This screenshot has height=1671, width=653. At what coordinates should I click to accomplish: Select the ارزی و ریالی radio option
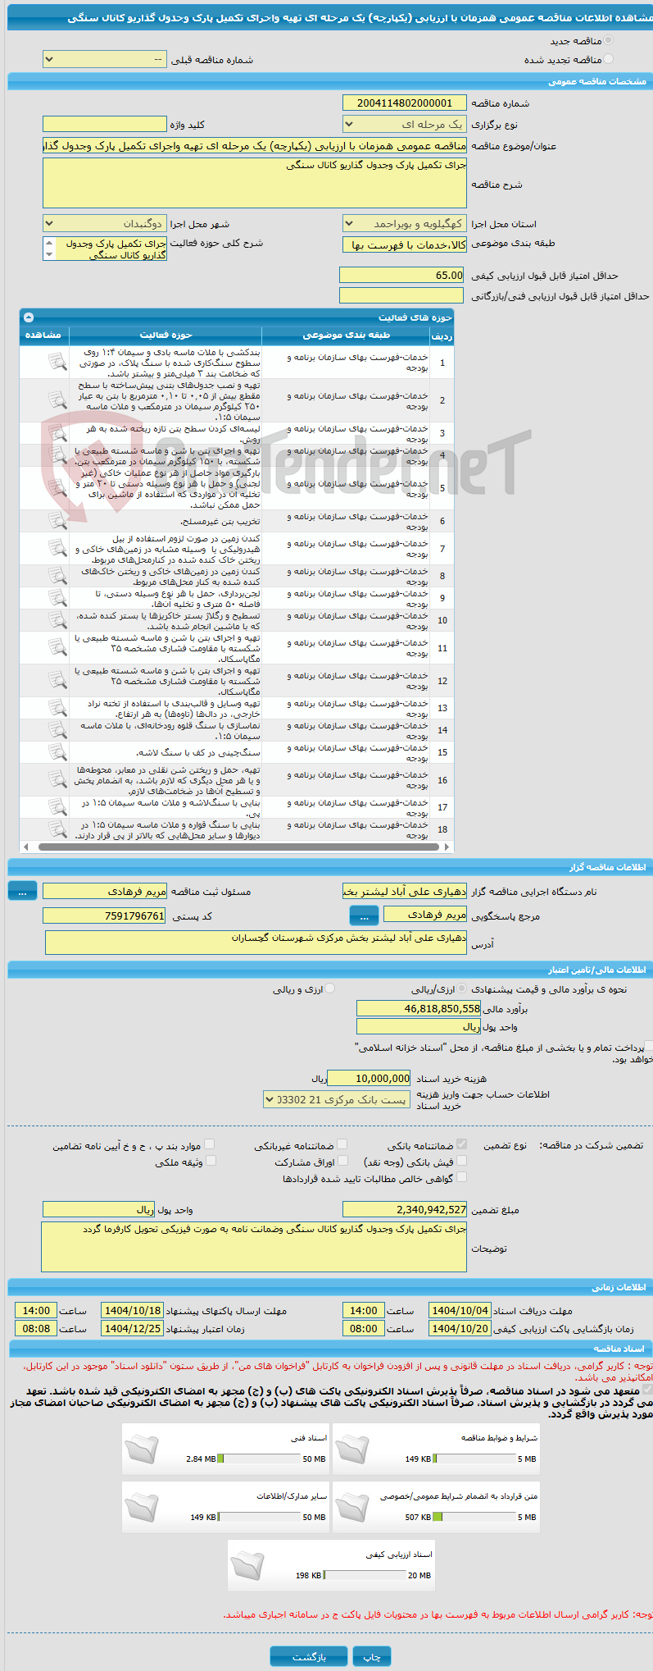330,989
